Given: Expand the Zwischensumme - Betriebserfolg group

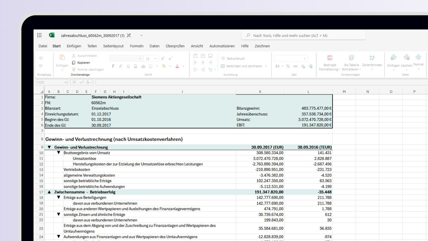Looking at the screenshot, I should pos(50,192).
